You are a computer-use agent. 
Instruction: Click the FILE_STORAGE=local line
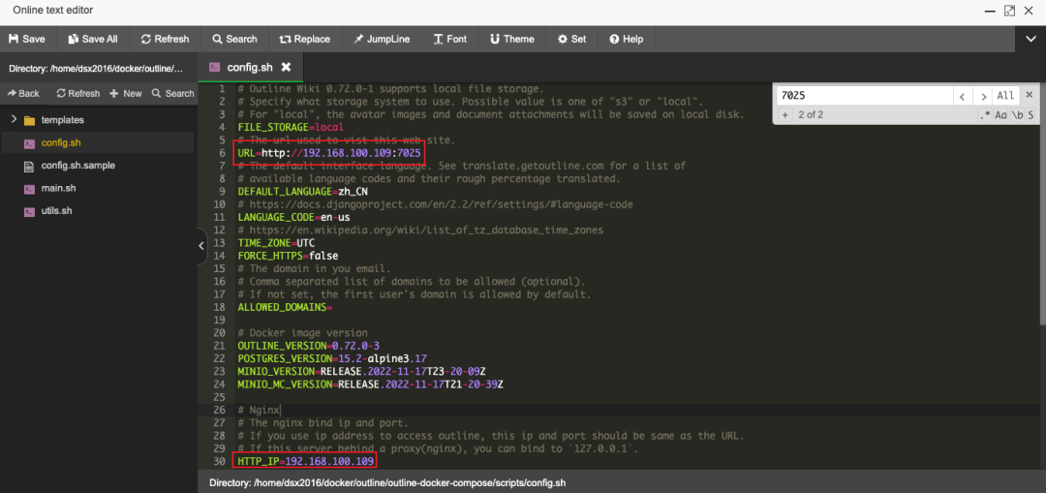291,127
